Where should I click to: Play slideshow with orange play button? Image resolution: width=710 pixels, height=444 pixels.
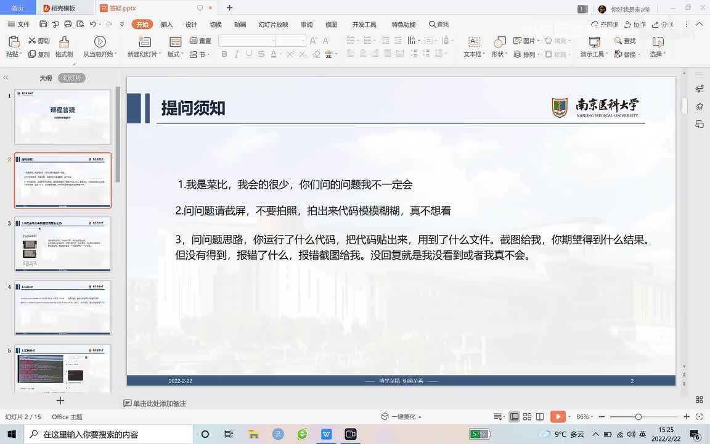(x=558, y=416)
